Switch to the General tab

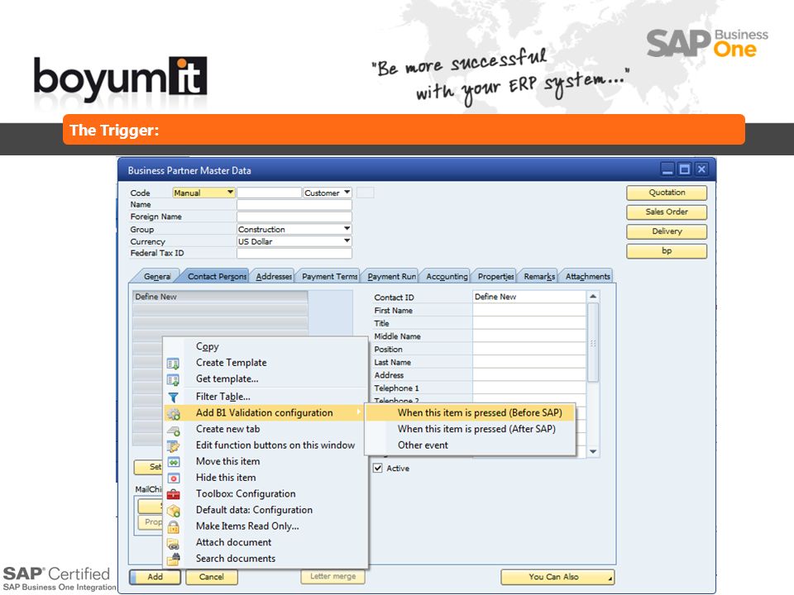click(x=157, y=276)
